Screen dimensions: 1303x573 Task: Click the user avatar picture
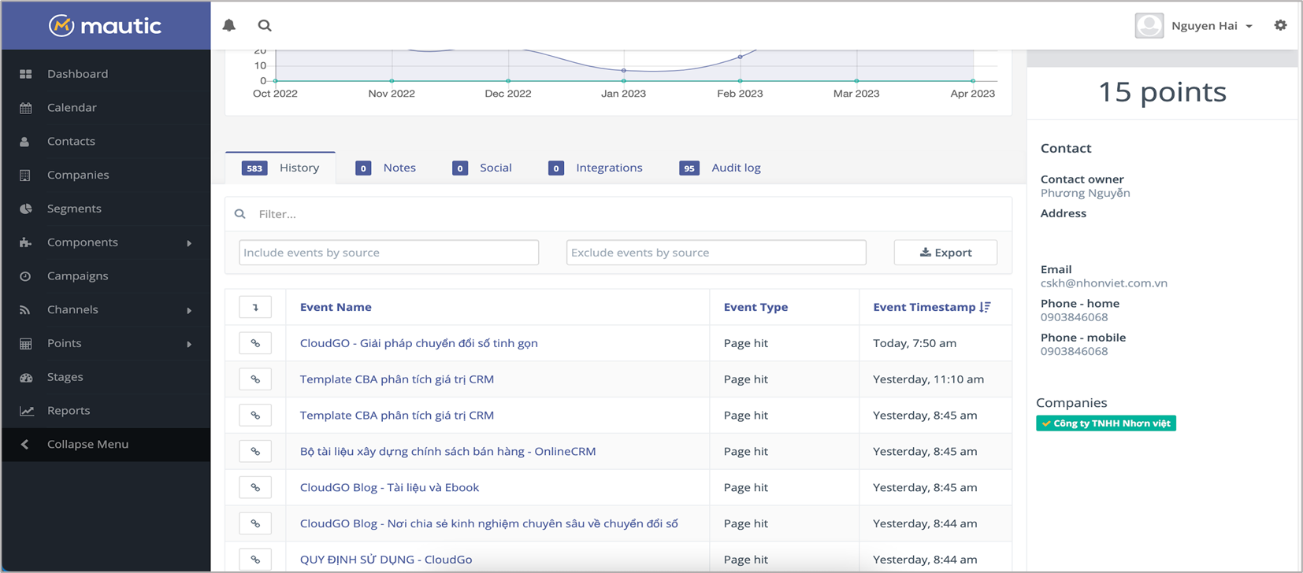1149,25
